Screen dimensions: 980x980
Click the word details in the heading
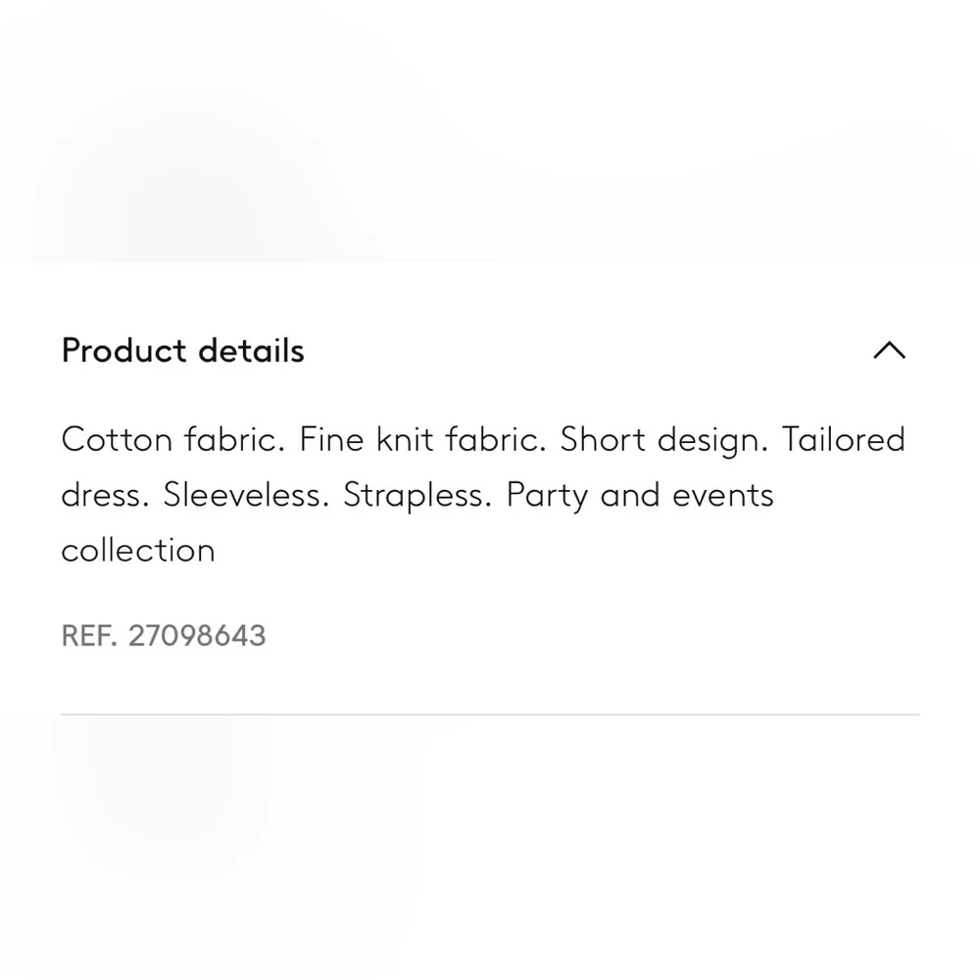251,350
